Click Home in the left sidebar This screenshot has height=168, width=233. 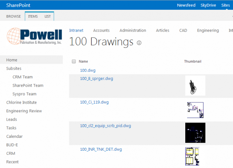tap(12, 60)
